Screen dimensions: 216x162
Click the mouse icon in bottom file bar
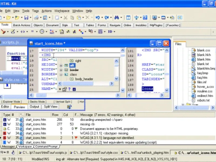point(13,152)
